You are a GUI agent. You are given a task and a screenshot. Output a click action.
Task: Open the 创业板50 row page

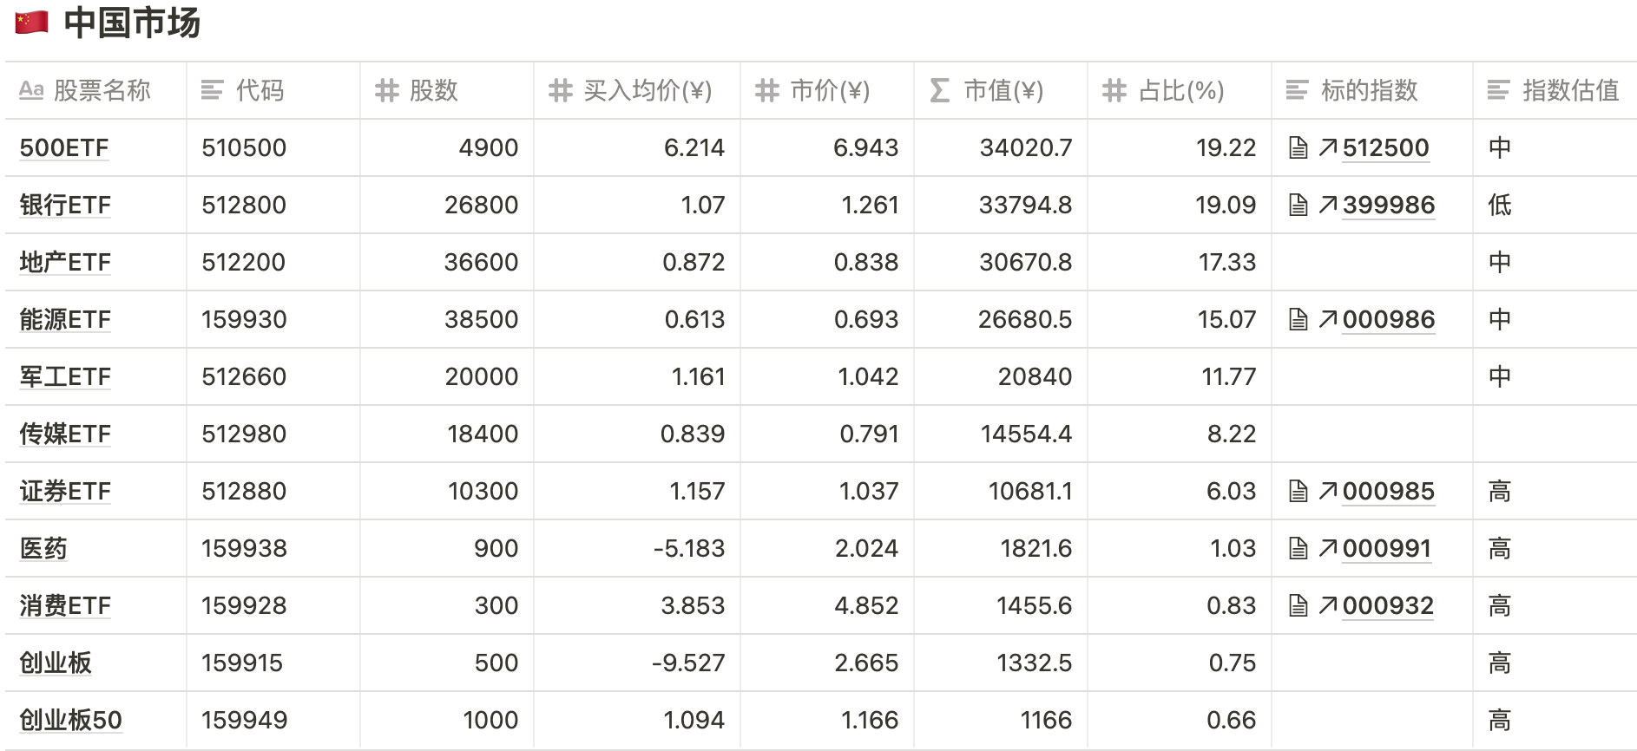[70, 721]
